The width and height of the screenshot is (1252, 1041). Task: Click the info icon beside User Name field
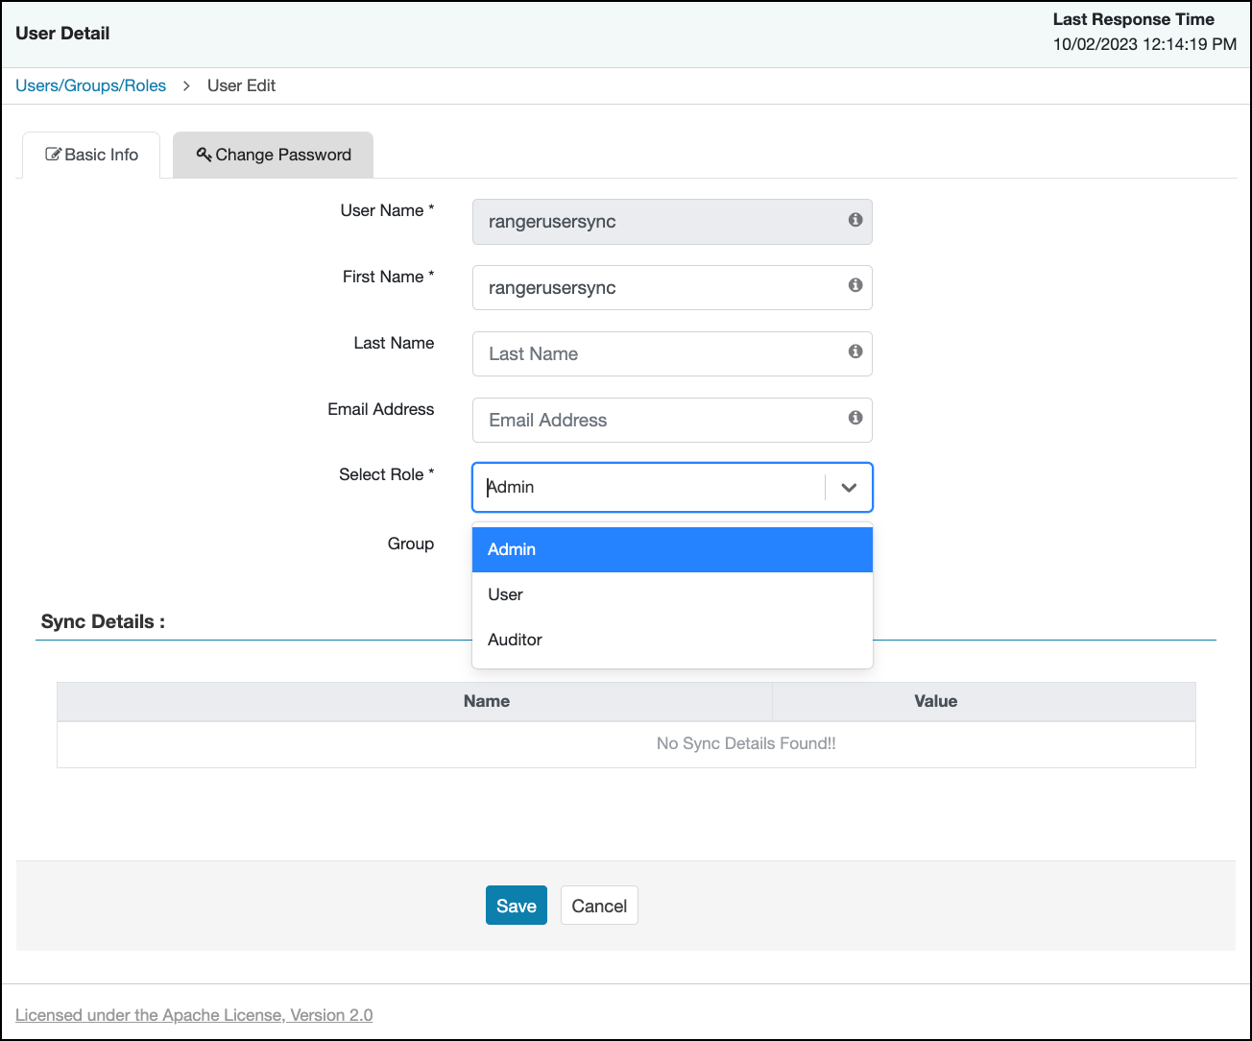pos(855,220)
